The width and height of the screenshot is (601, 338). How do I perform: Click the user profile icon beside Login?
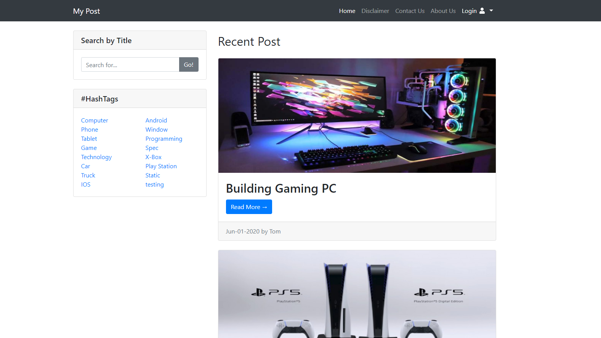tap(482, 11)
